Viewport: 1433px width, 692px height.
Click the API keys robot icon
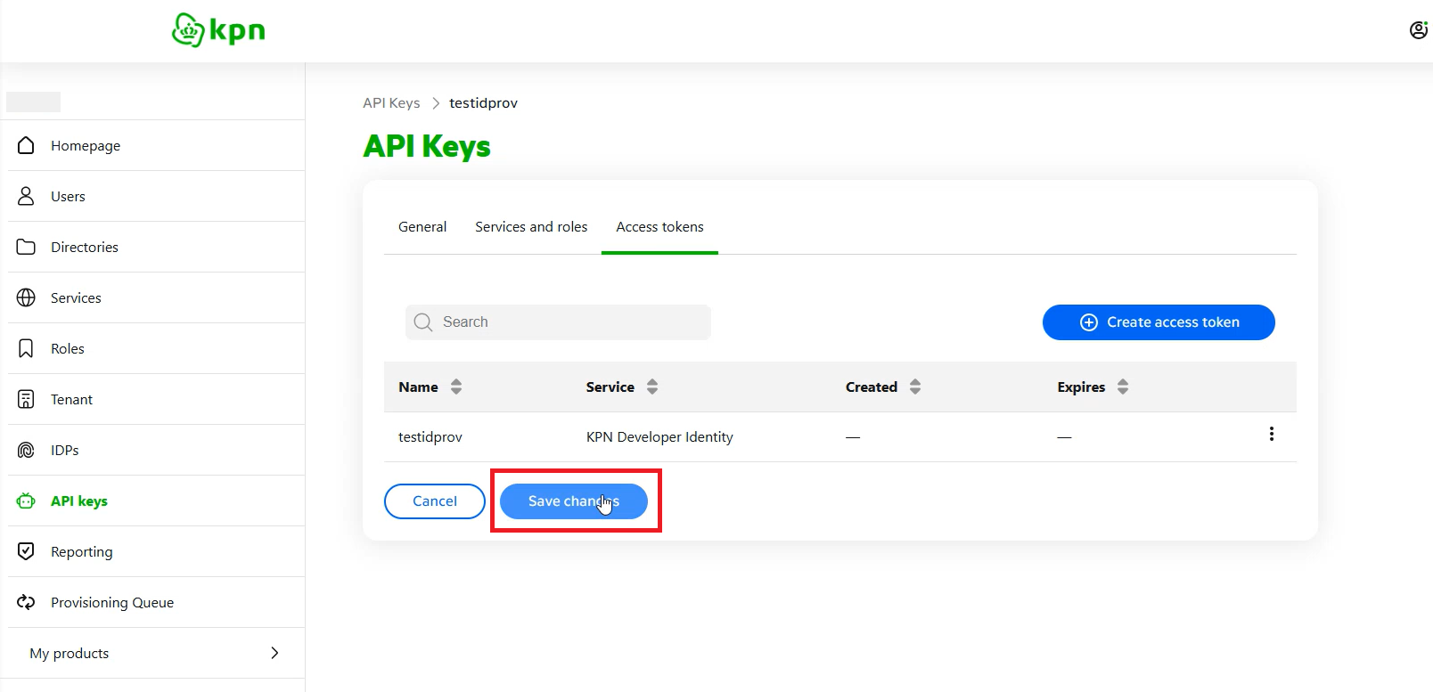click(26, 501)
